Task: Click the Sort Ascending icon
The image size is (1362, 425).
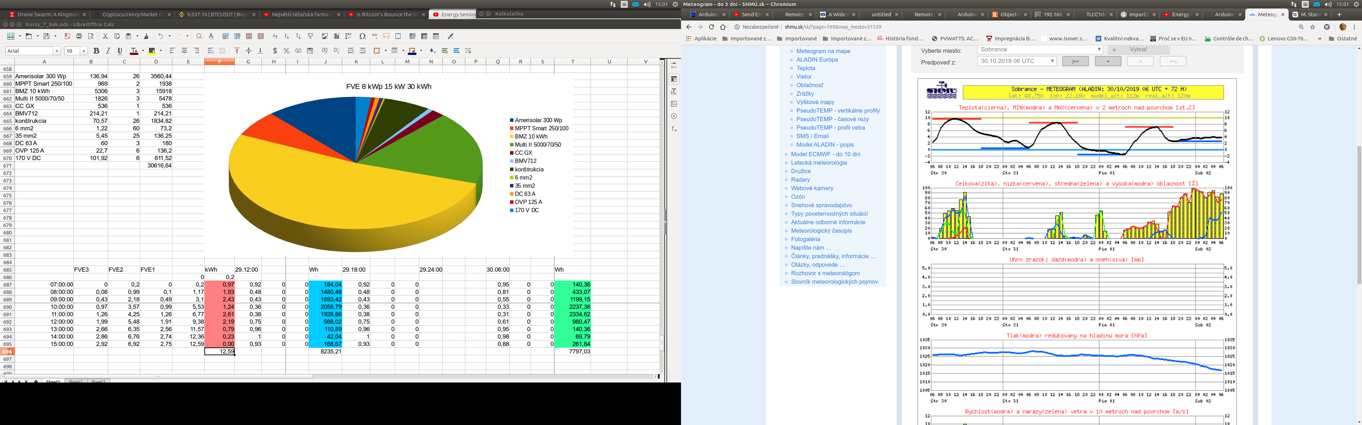Action: pos(287,36)
